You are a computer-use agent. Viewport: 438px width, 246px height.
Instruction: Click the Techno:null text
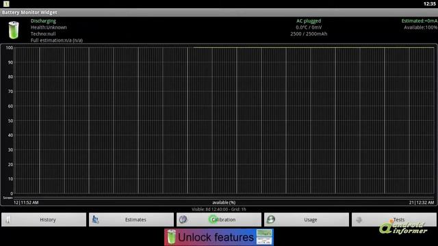[43, 33]
